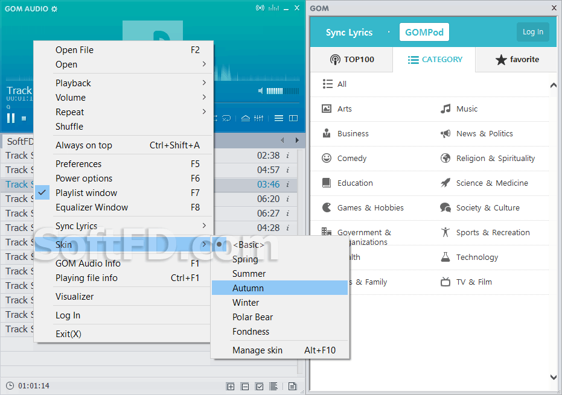Choose the Autumn skin
The width and height of the screenshot is (562, 395).
coord(280,288)
